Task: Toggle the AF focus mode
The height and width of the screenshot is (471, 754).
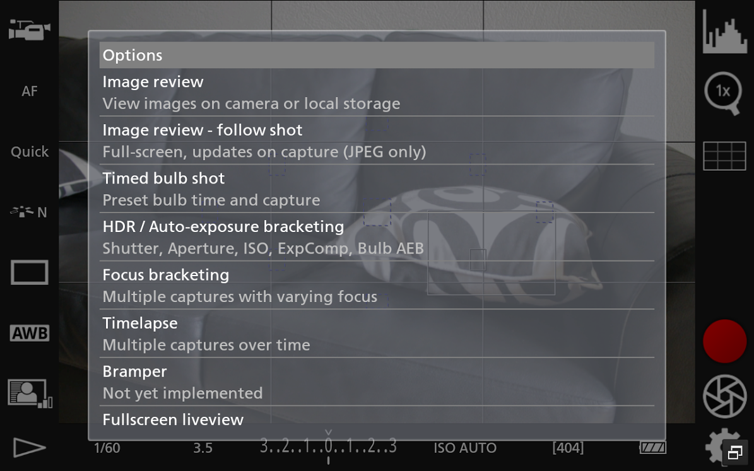Action: pyautogui.click(x=29, y=91)
